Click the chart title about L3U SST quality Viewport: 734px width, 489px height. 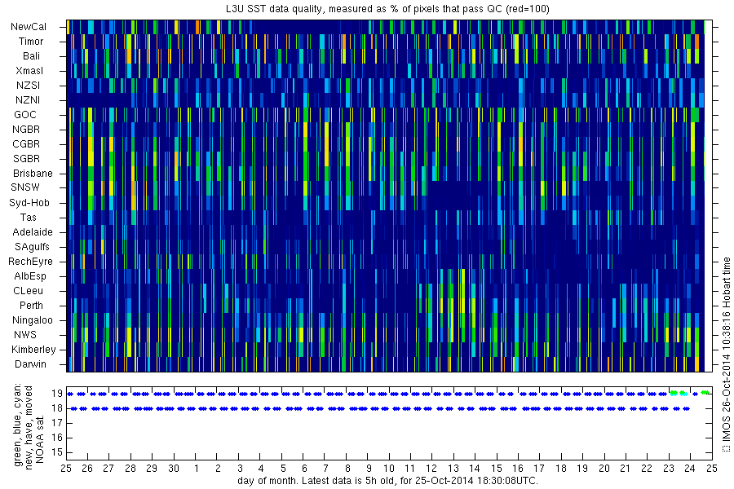pos(387,8)
